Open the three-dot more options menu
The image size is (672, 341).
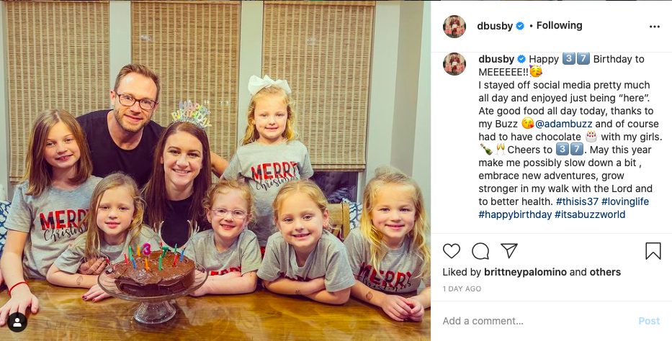pos(655,27)
